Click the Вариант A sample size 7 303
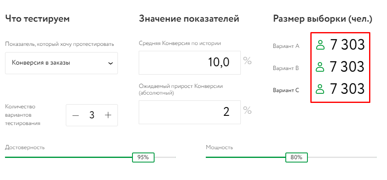Image resolution: width=387 pixels, height=180 pixels. coord(347,45)
